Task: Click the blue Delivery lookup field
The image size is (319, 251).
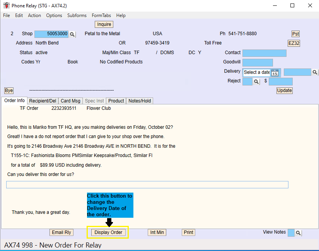Action: pyautogui.click(x=297, y=72)
